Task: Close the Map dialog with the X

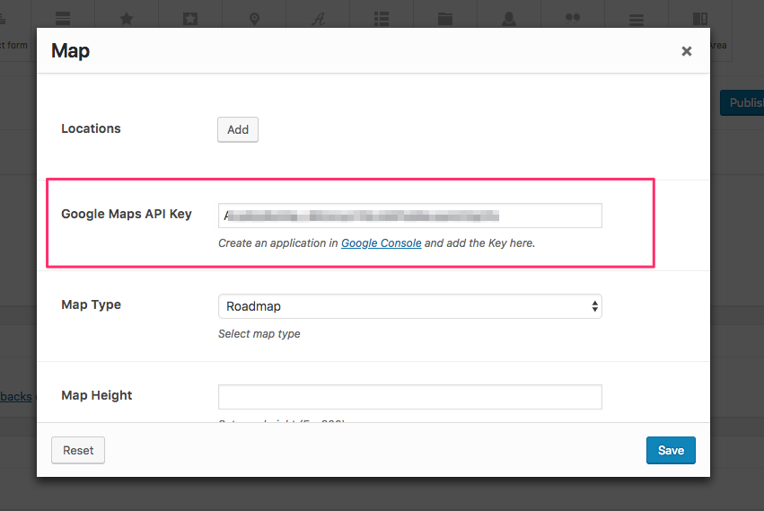Action: (x=687, y=51)
